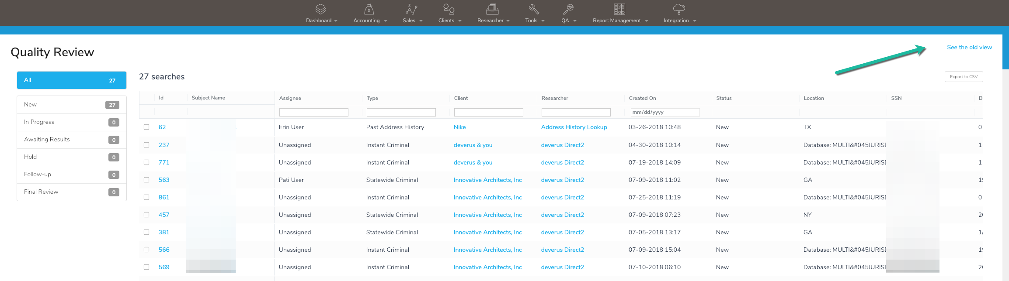Open search ID 237
This screenshot has width=1009, height=281.
point(164,145)
